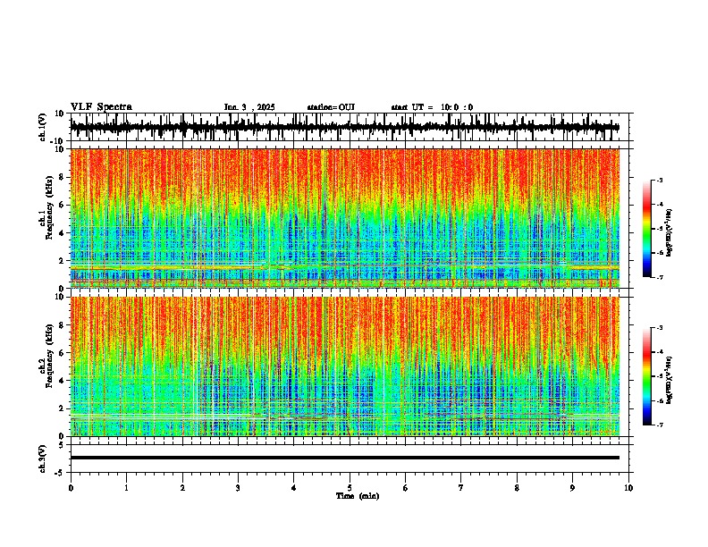Image resolution: width=708 pixels, height=547 pixels.
Task: Click the "VLF Spectra" plot title
Action: click(101, 107)
